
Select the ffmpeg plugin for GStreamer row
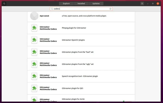tap(81, 28)
